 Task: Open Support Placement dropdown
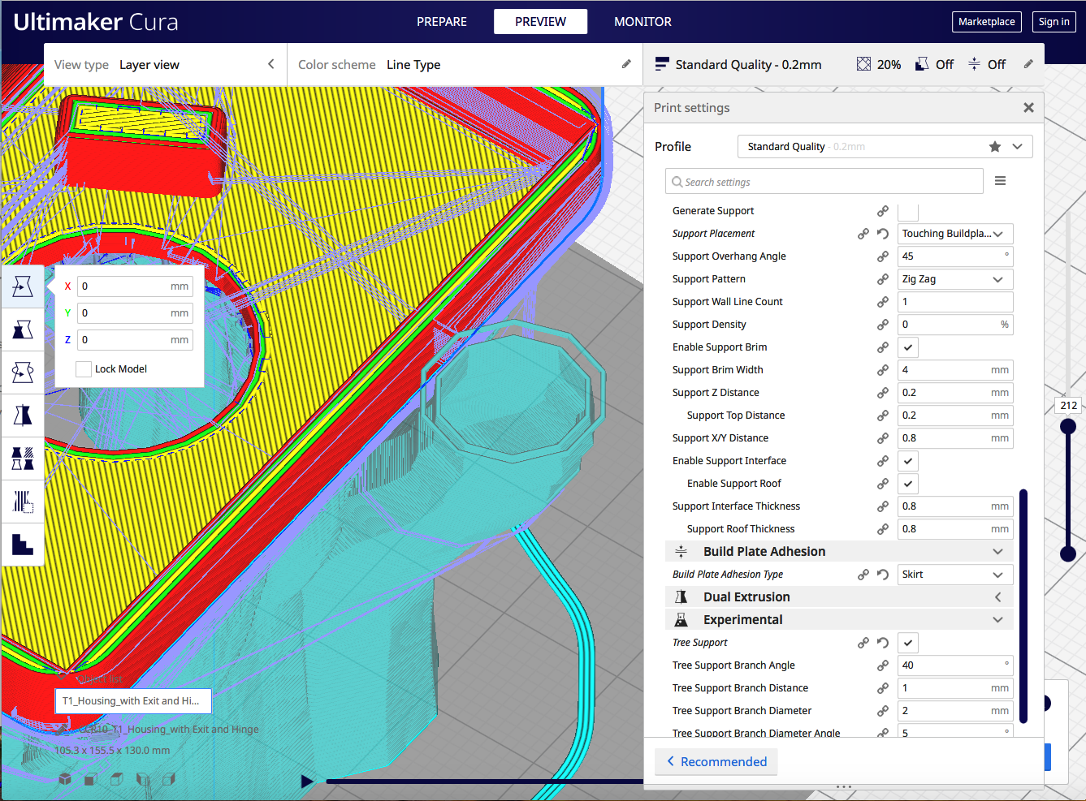point(955,234)
